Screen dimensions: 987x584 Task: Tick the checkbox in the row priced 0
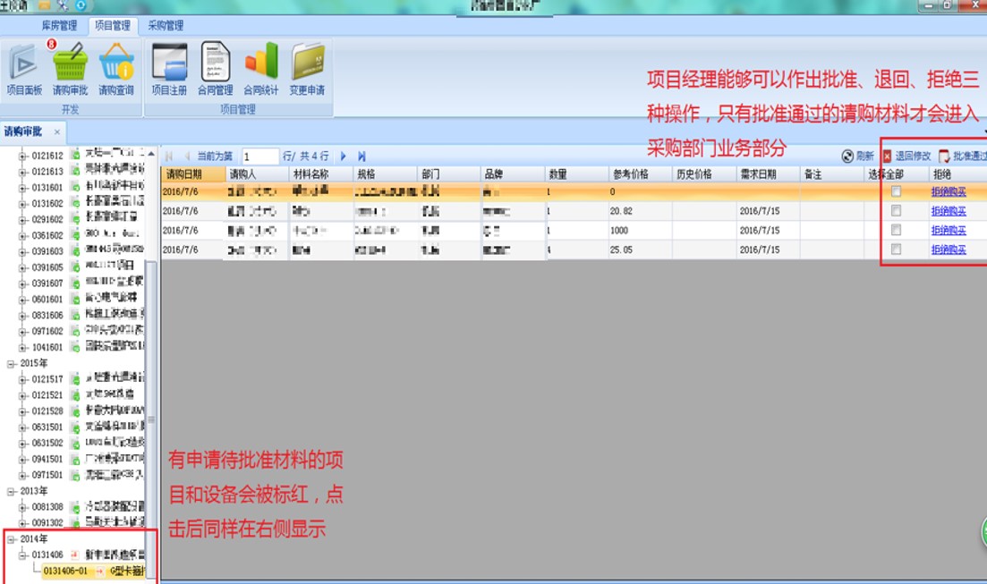click(896, 191)
